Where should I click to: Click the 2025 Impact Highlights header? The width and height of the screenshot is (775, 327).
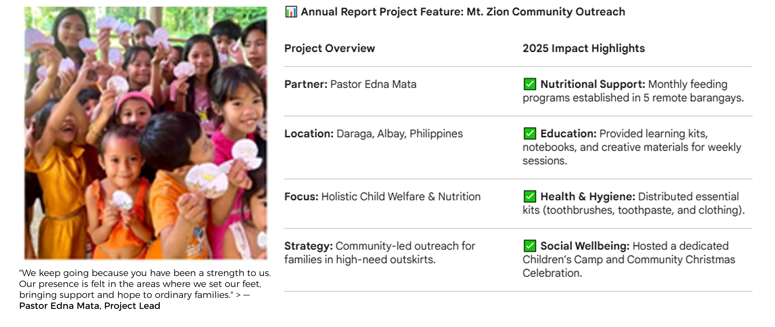[583, 48]
